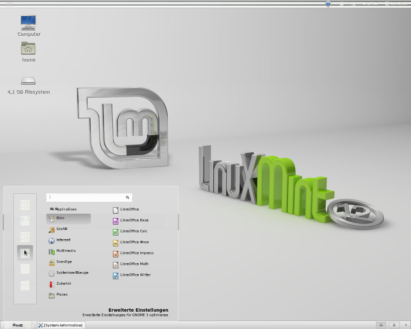Switch to the System-Information taskbar window

pos(61,325)
